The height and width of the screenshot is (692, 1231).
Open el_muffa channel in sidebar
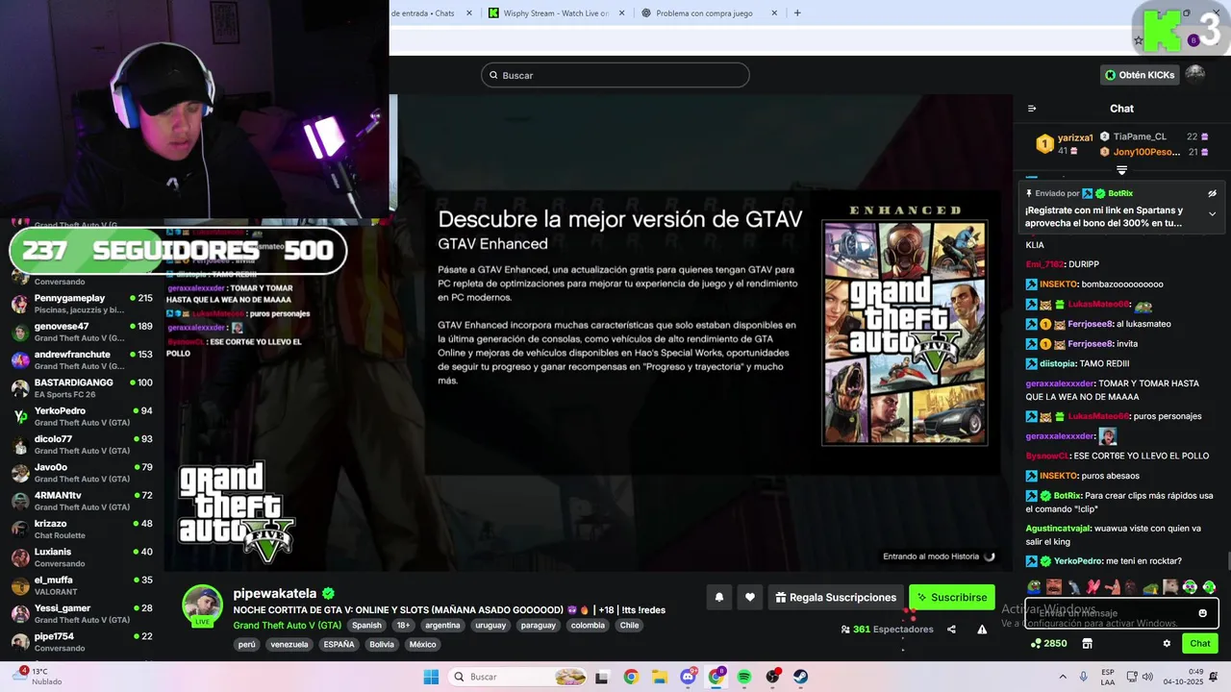82,584
